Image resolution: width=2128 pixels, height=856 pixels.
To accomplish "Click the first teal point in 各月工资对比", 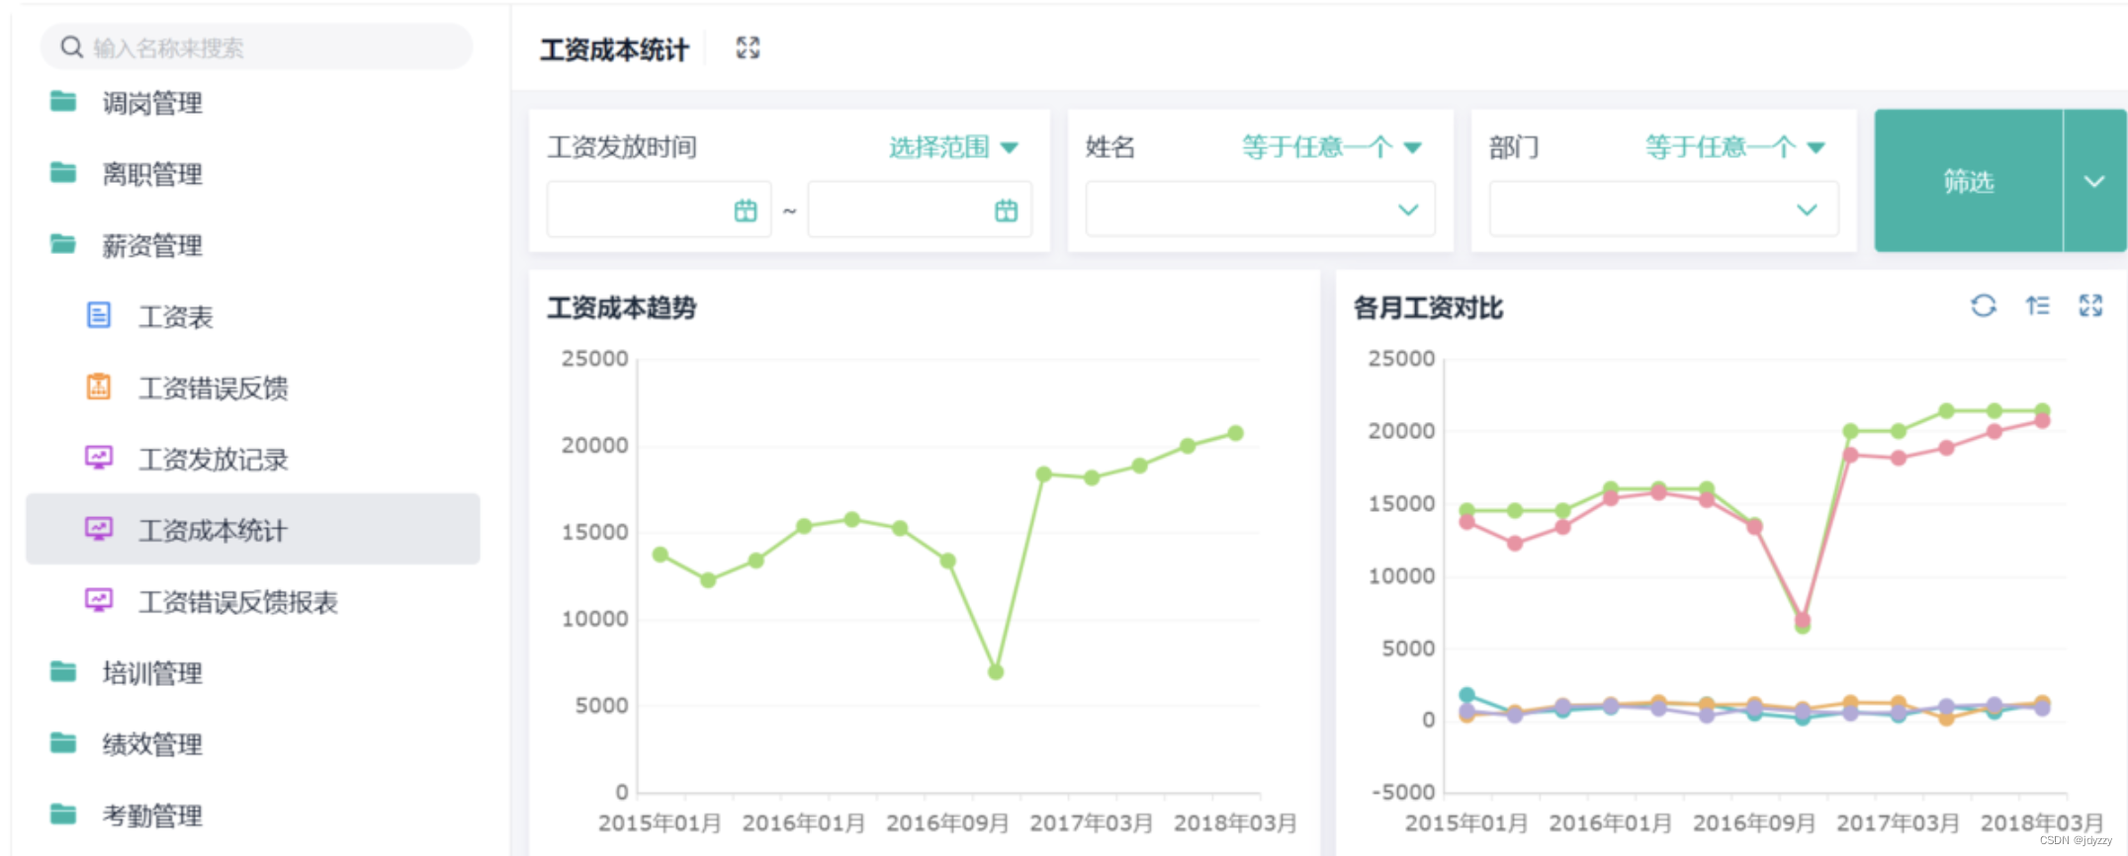I will tap(1466, 695).
